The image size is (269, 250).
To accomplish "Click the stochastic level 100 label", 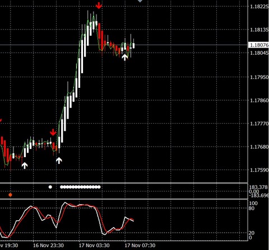I will point(253,203).
